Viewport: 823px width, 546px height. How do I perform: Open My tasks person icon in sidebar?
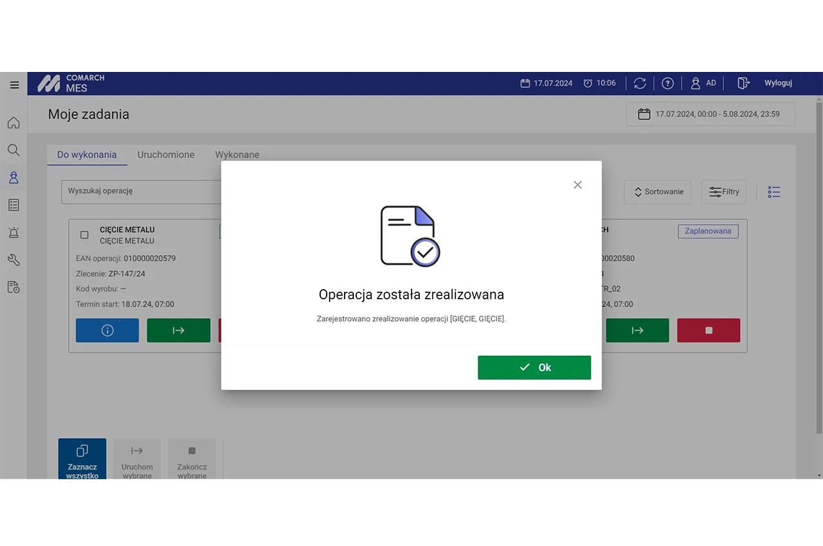tap(14, 178)
